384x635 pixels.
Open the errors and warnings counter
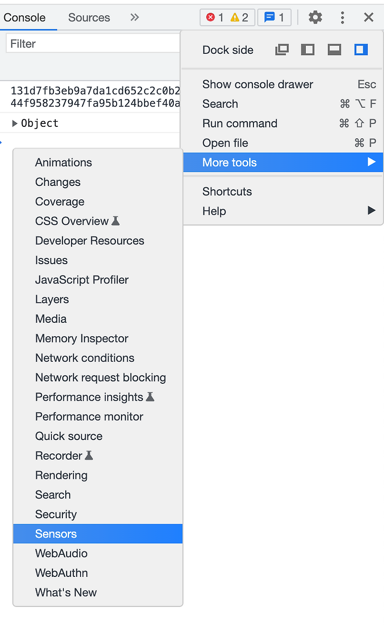point(227,18)
